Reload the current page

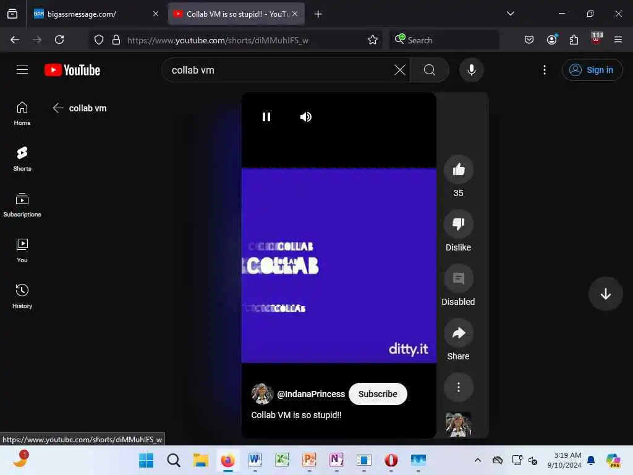(x=59, y=40)
